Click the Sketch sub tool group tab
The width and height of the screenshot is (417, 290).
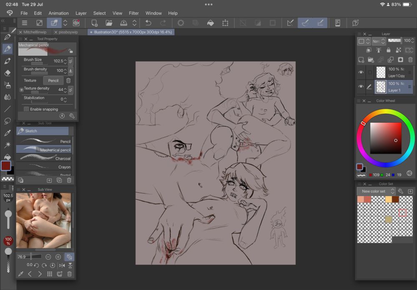tap(43, 131)
